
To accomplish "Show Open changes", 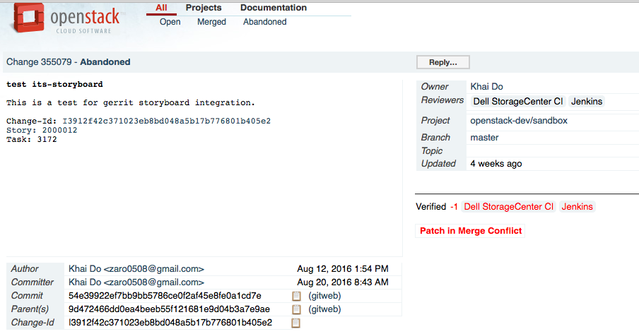I will coord(170,22).
